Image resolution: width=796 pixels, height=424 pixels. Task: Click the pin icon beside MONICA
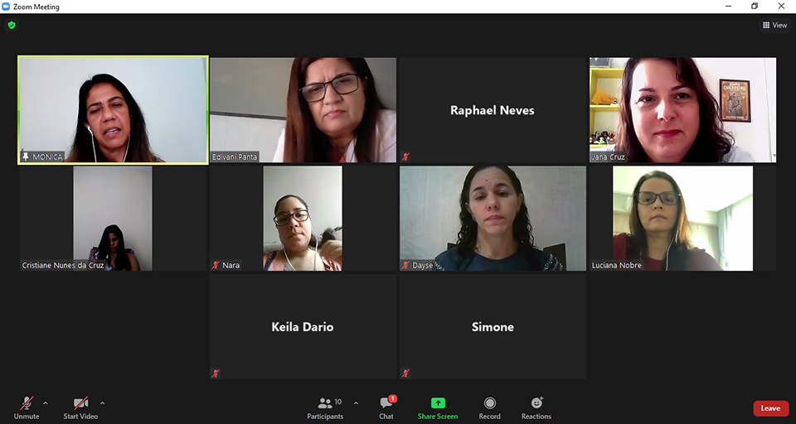coord(26,157)
